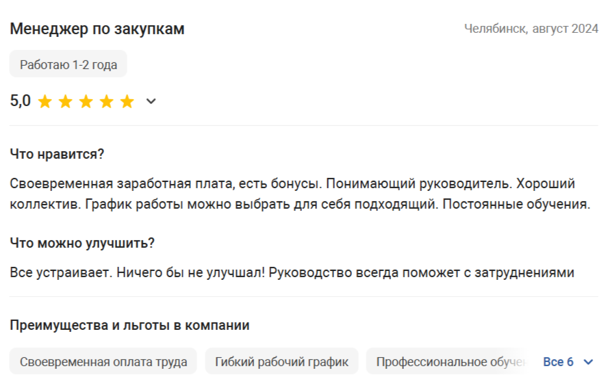This screenshot has width=608, height=386.
Task: Click the 'Профессиональное обучение' benefit chip
Action: [451, 361]
